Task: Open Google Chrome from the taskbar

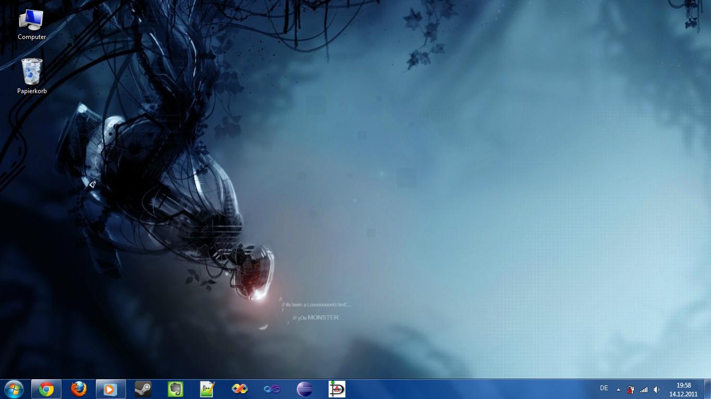Action: (46, 389)
